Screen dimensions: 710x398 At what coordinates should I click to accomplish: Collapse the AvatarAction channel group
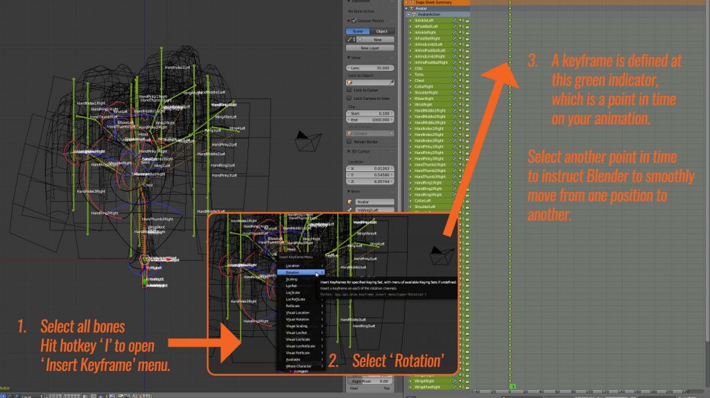point(408,15)
